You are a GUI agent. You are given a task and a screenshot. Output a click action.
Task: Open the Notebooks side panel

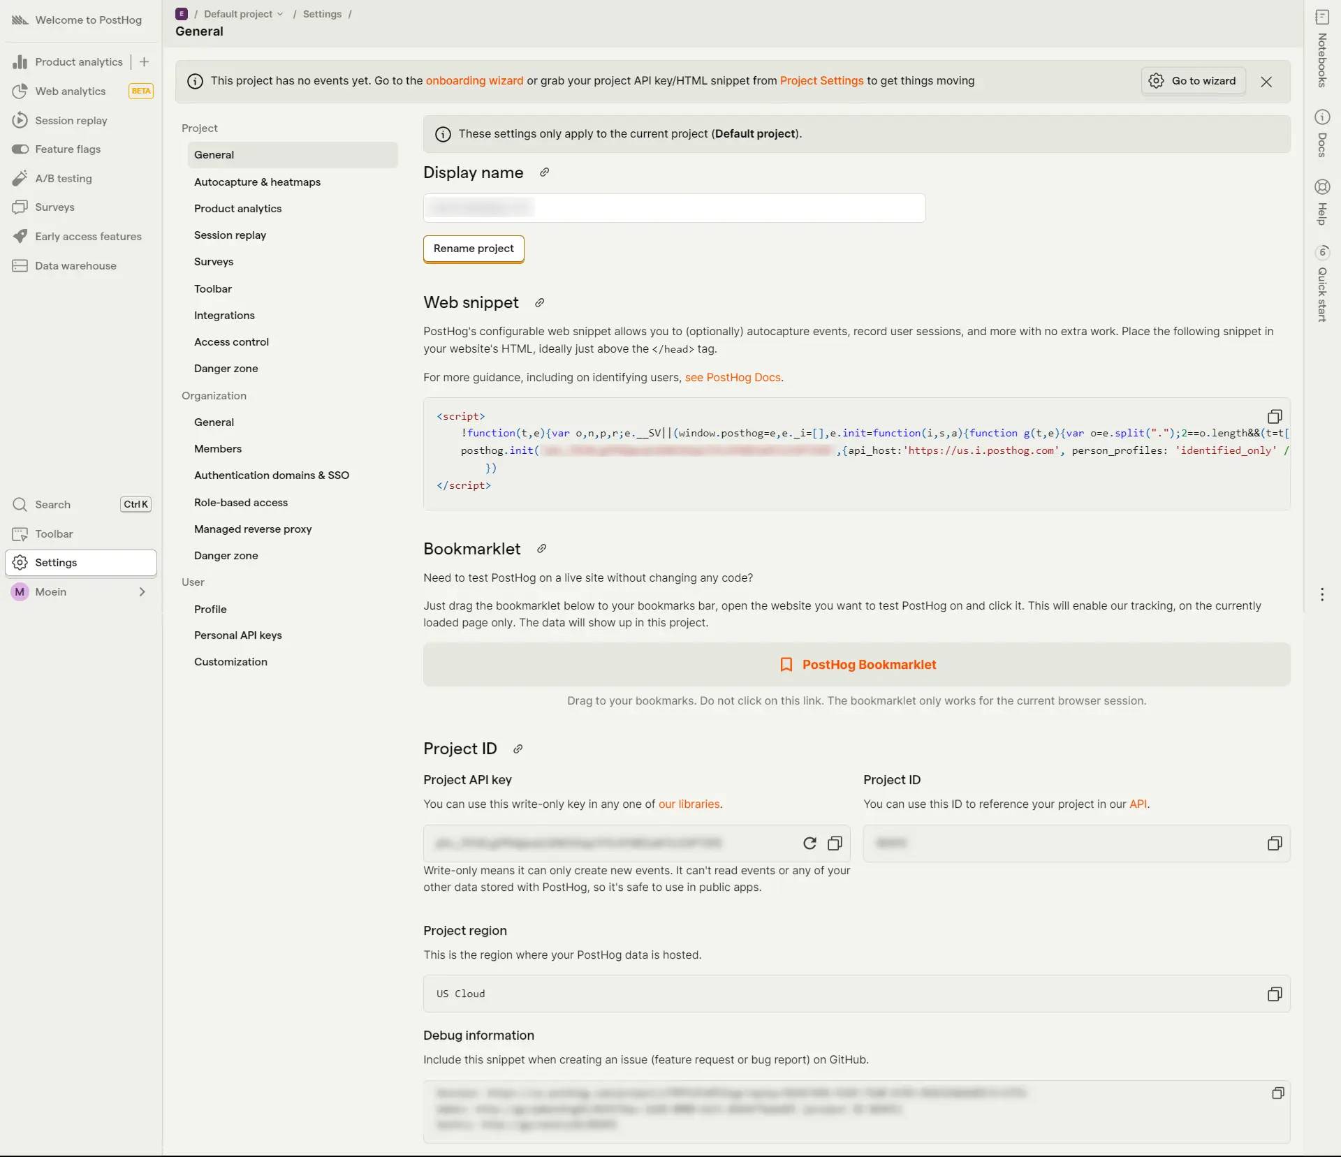point(1322,49)
